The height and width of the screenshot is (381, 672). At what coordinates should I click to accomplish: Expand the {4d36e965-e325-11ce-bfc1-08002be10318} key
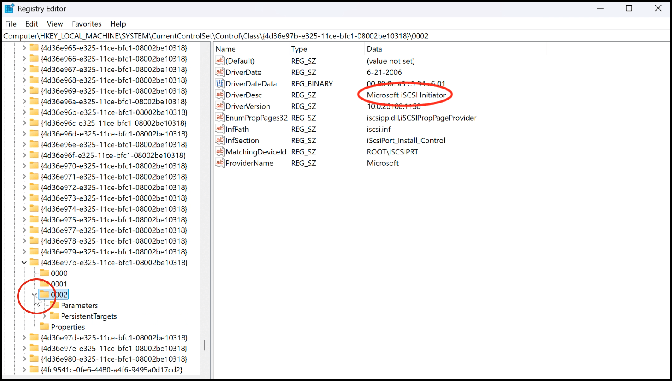coord(24,48)
